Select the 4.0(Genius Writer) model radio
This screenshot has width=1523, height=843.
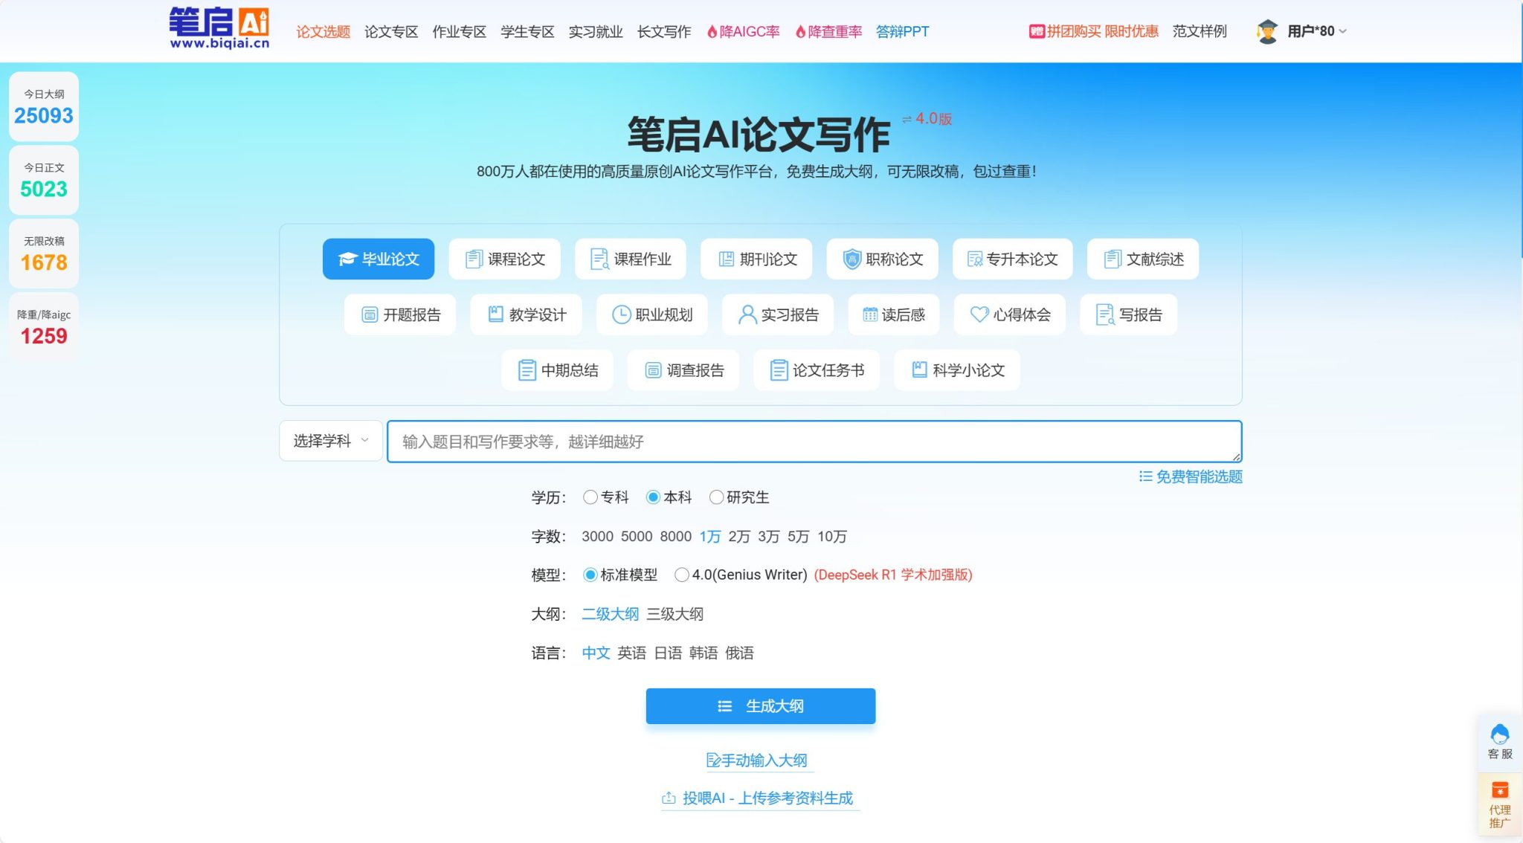point(682,575)
